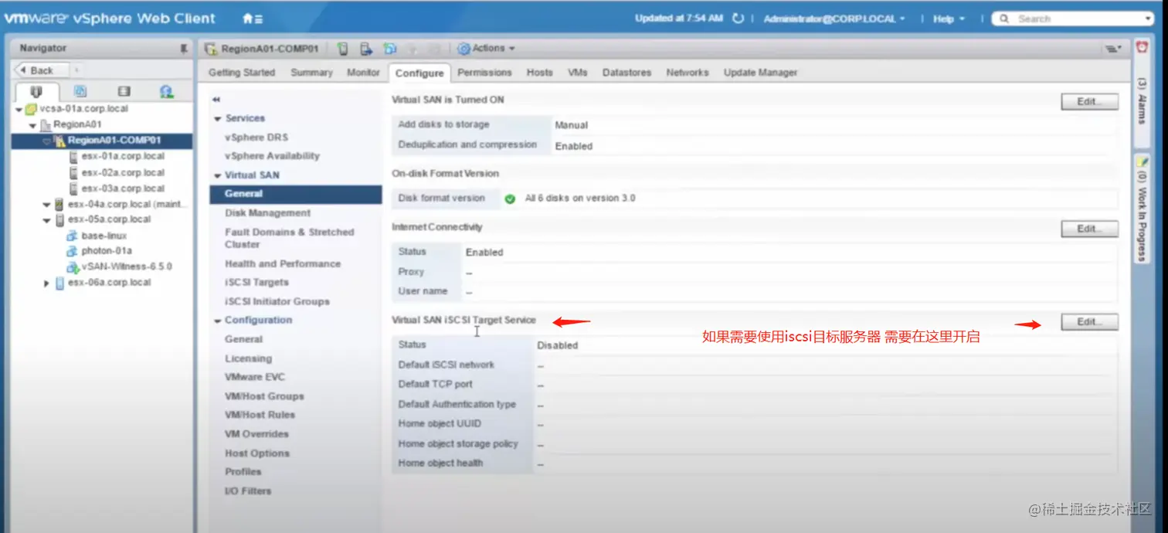Open Licensing under Configuration

pyautogui.click(x=248, y=359)
